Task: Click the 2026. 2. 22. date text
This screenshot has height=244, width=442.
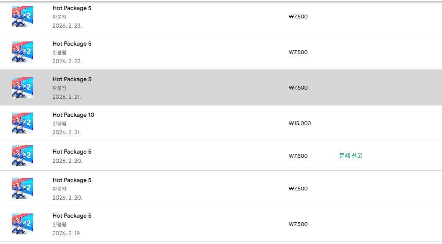Action: [x=67, y=61]
